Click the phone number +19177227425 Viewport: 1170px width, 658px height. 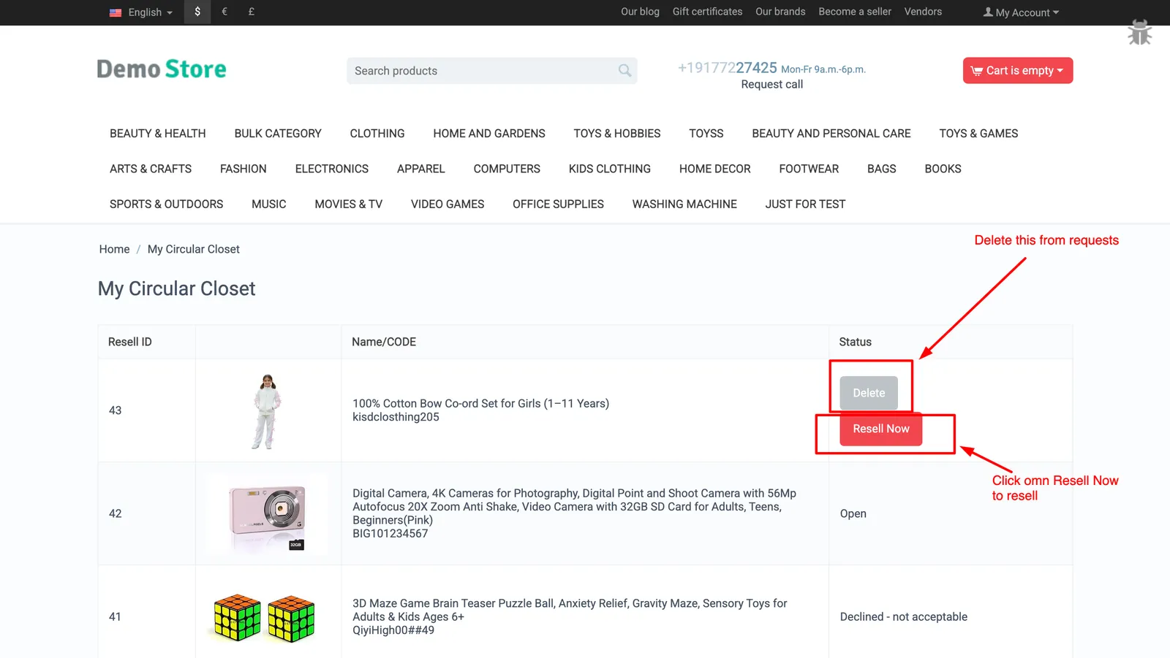(x=728, y=68)
